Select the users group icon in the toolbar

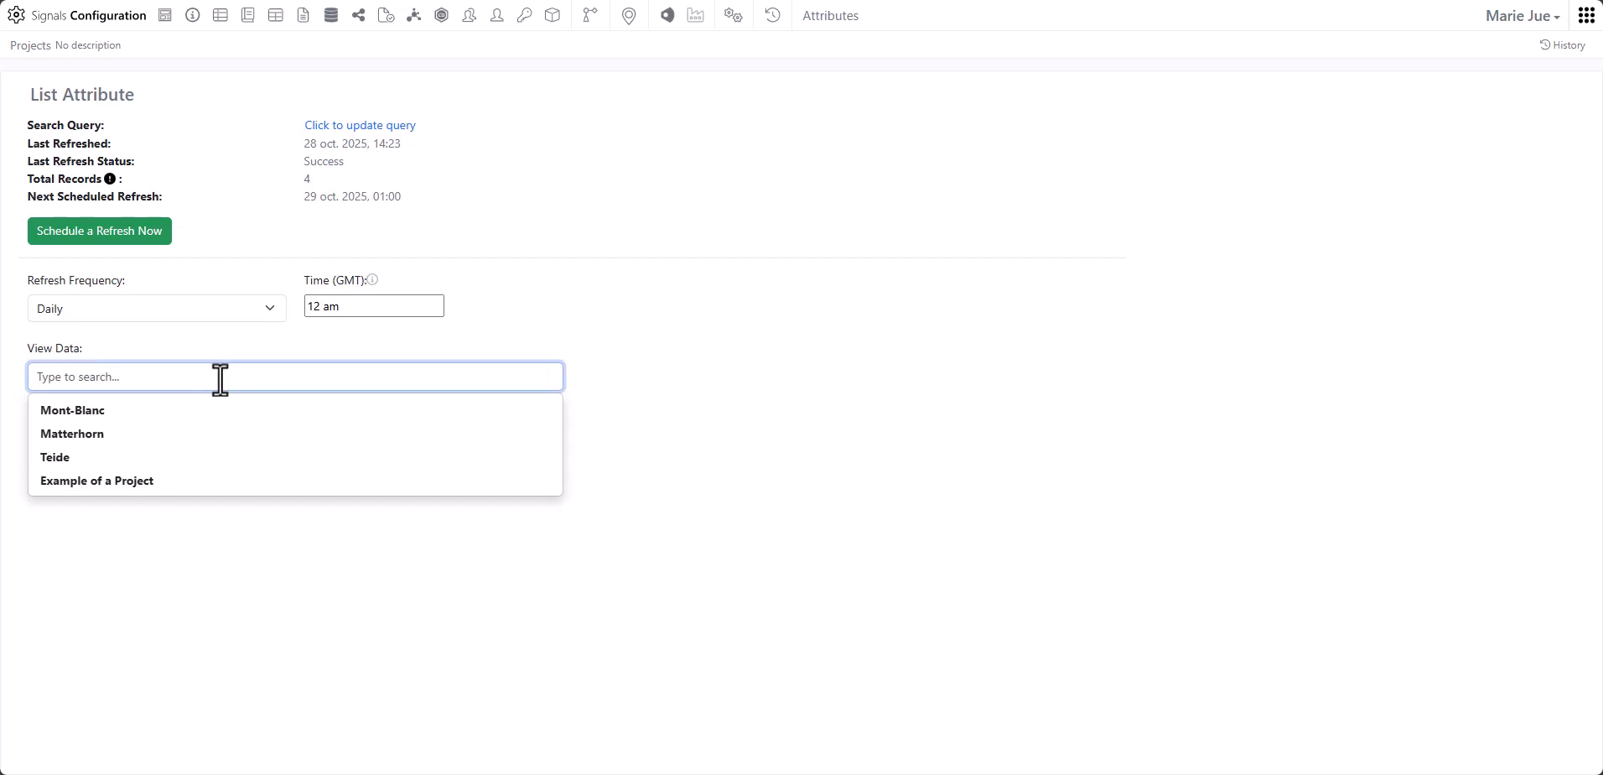tap(469, 15)
